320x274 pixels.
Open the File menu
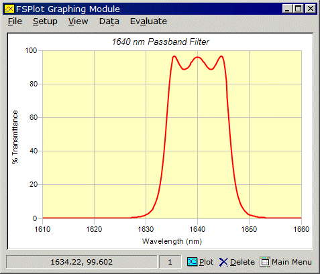click(x=15, y=21)
